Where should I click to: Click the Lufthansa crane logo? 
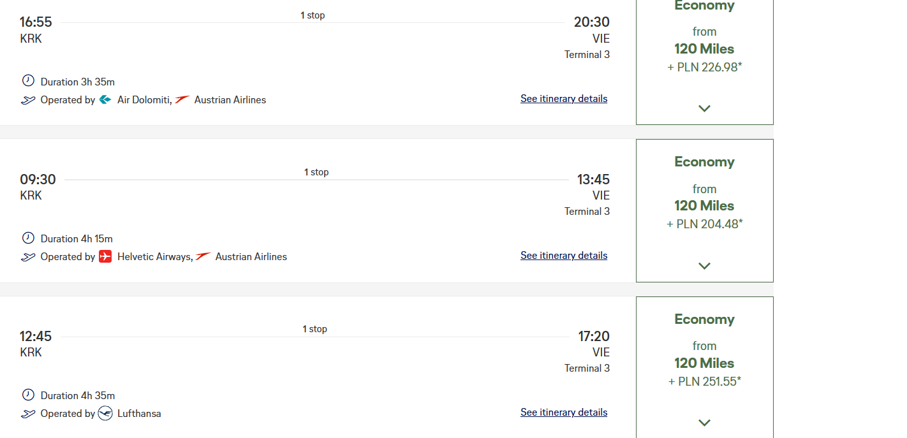(x=105, y=413)
